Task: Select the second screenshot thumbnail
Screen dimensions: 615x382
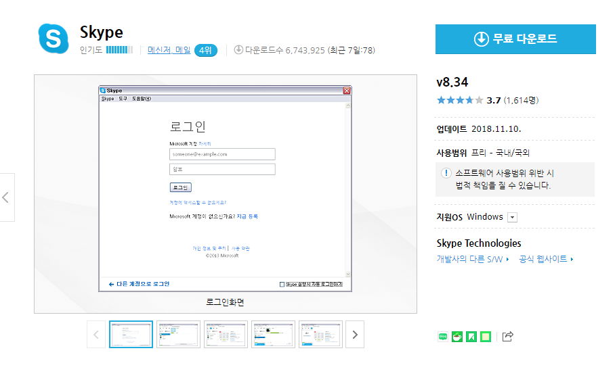Action: pyautogui.click(x=178, y=335)
